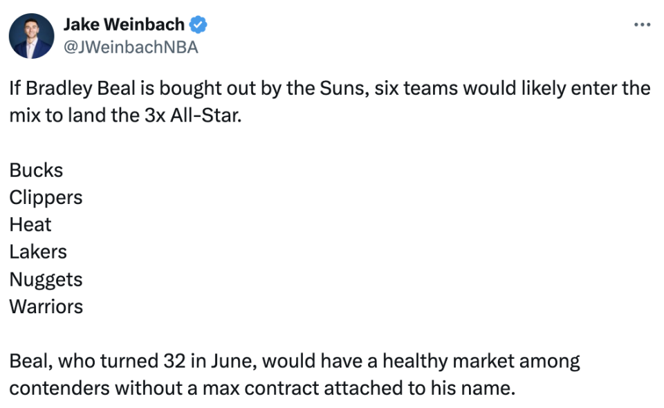Screen dimensions: 664x408
Task: Click the word contenders in last line
Action: [x=59, y=388]
